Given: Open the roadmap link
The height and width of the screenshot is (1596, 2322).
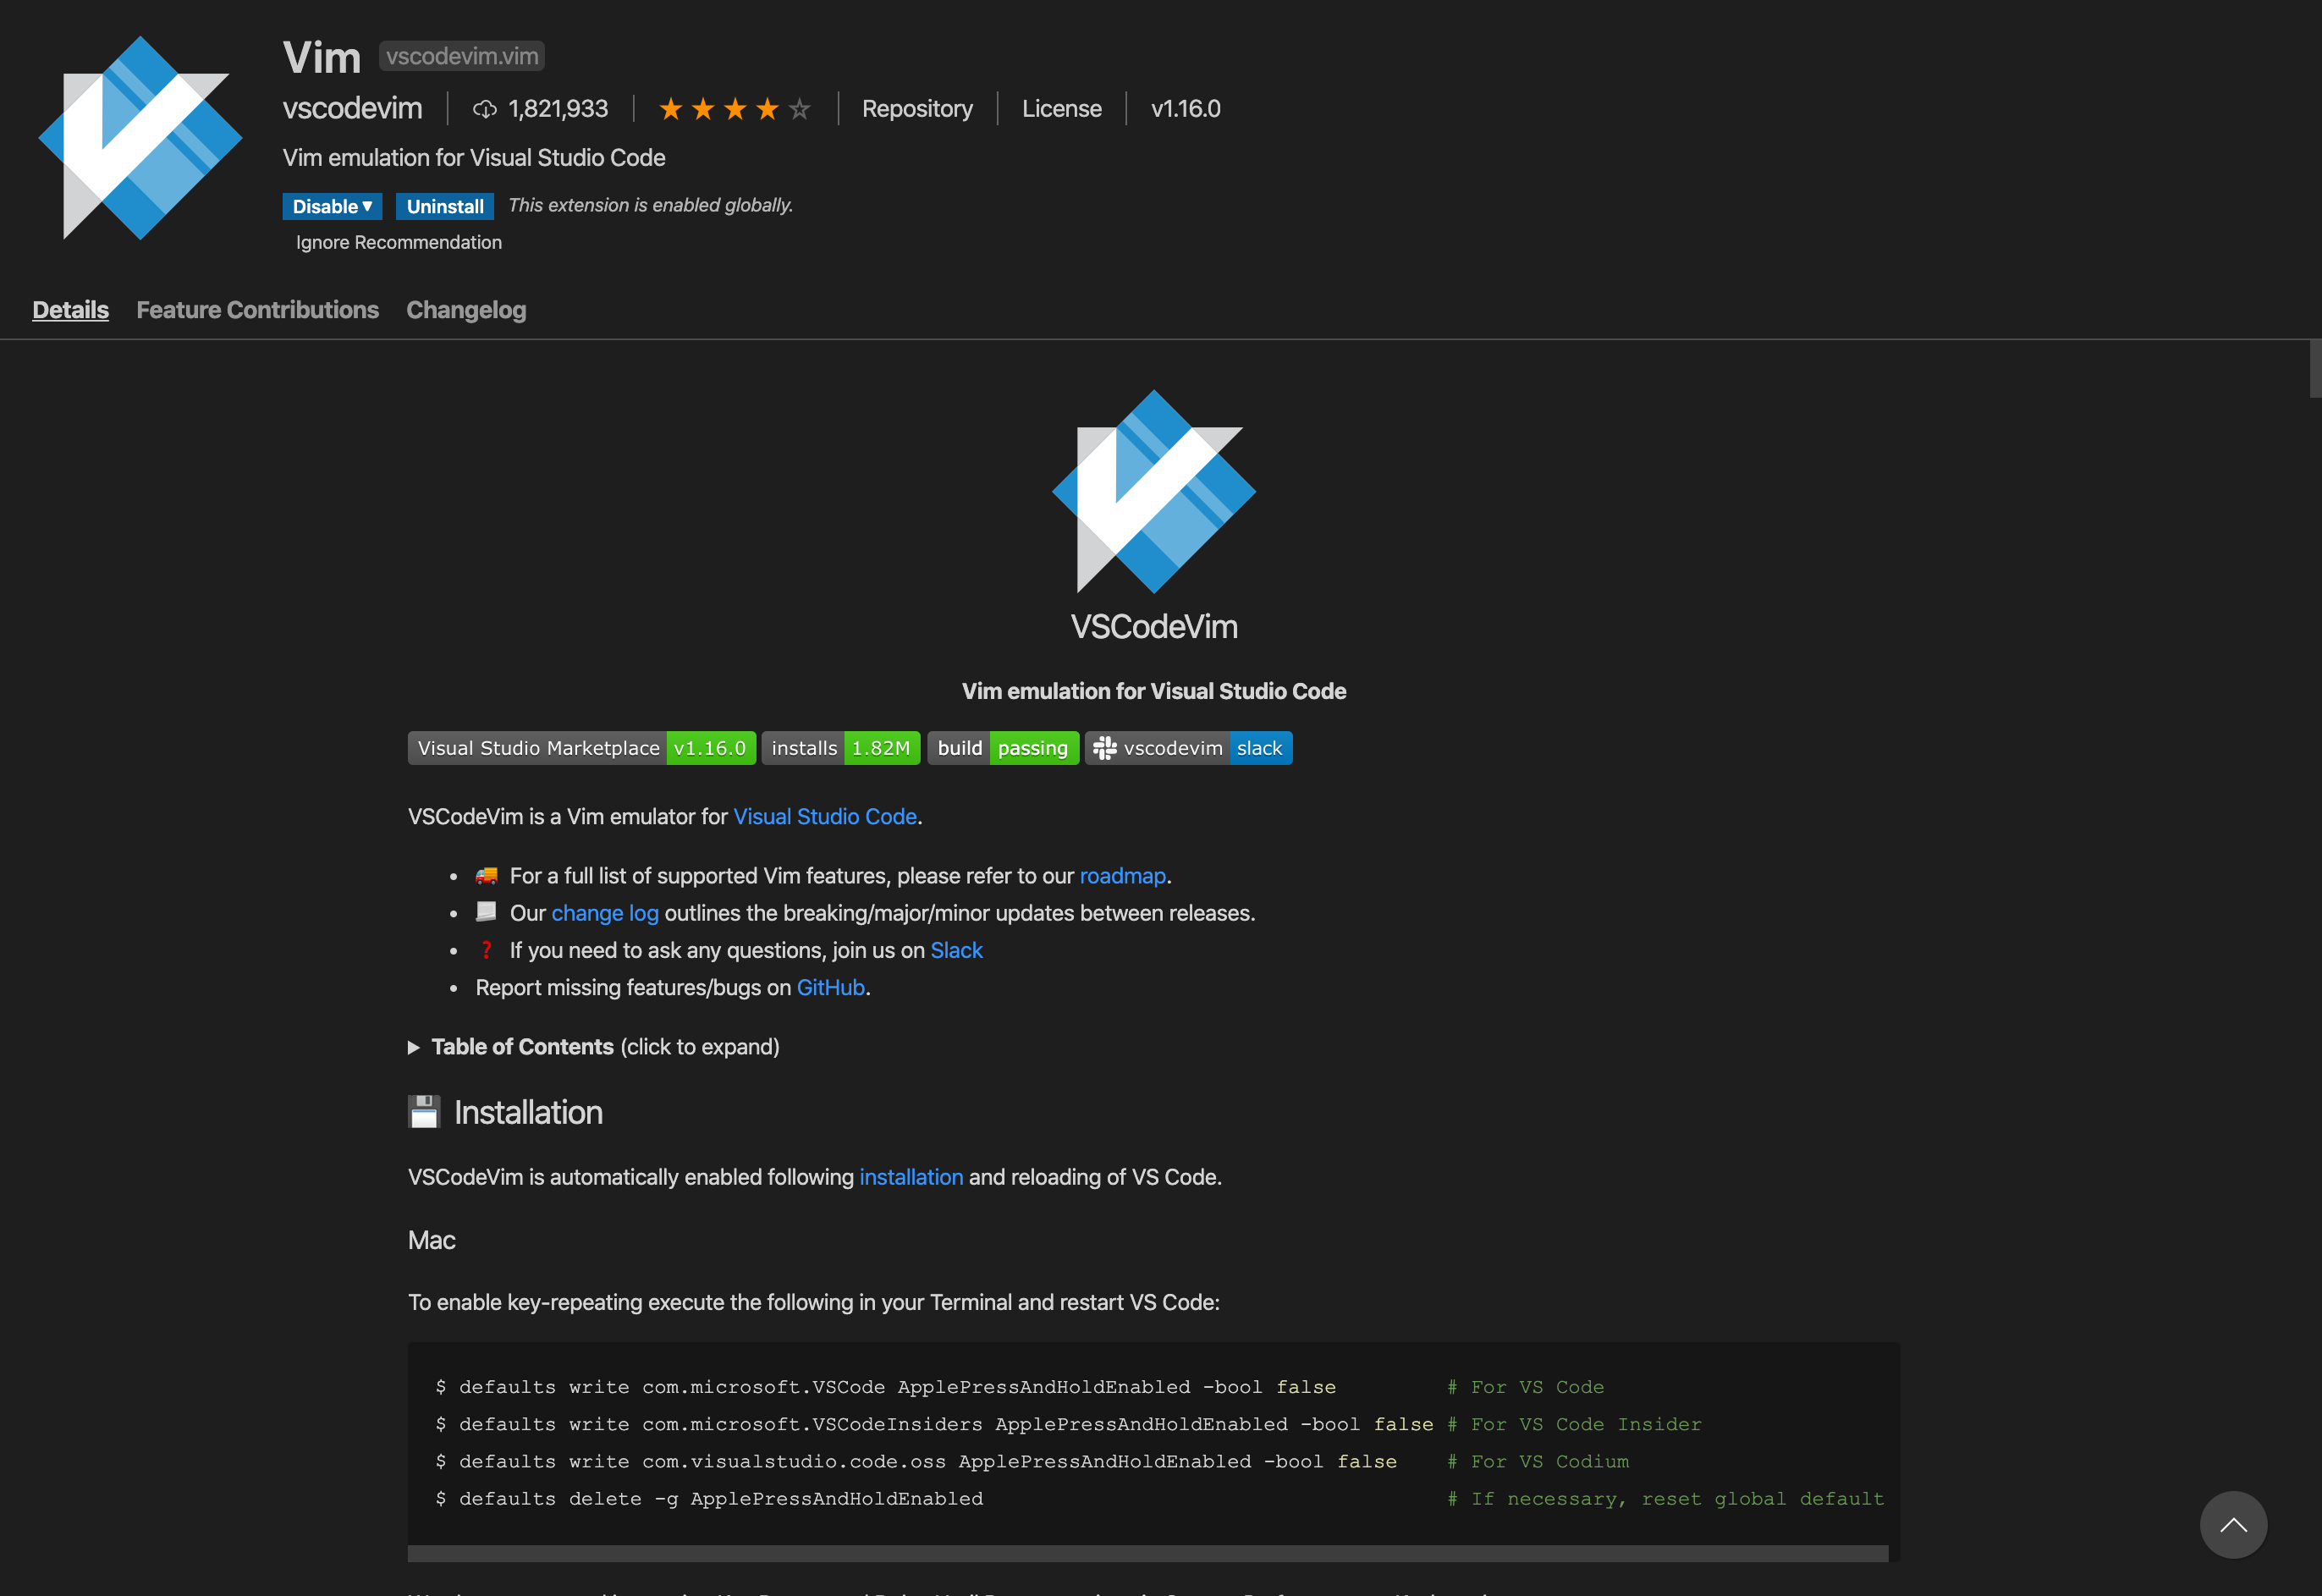Looking at the screenshot, I should click(x=1123, y=876).
